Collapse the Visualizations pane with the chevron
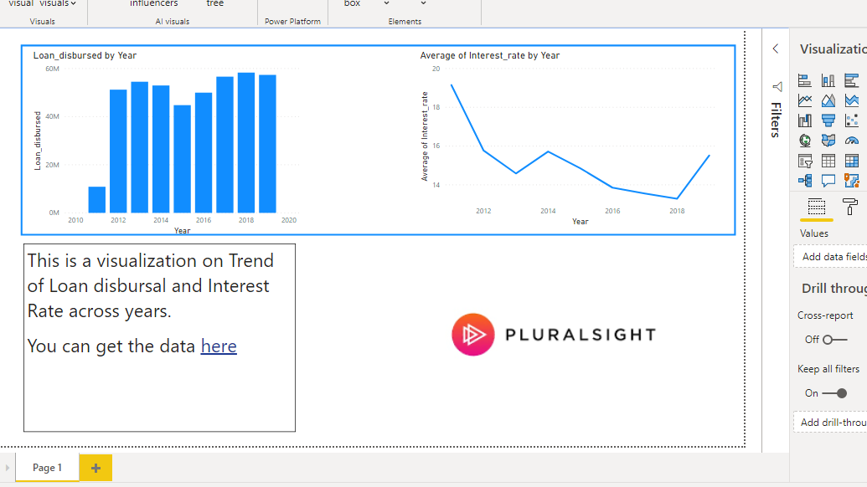 click(x=776, y=49)
